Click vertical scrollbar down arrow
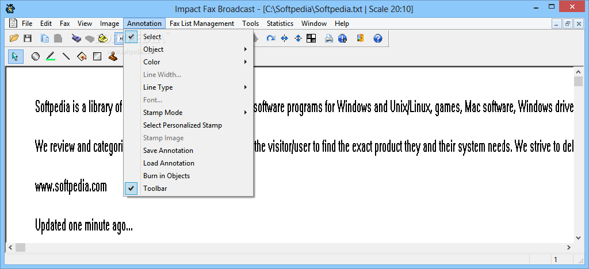 [x=579, y=237]
